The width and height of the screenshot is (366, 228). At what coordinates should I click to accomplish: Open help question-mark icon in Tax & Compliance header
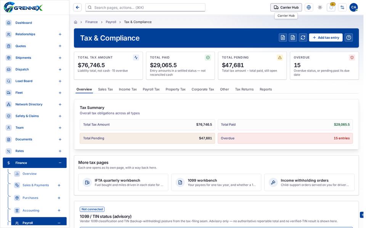point(349,38)
